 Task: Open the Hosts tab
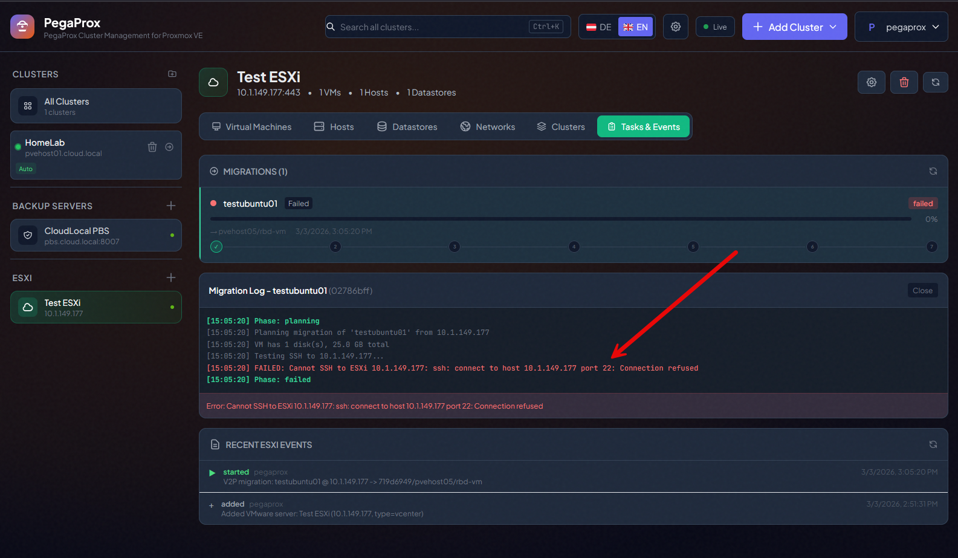click(334, 127)
